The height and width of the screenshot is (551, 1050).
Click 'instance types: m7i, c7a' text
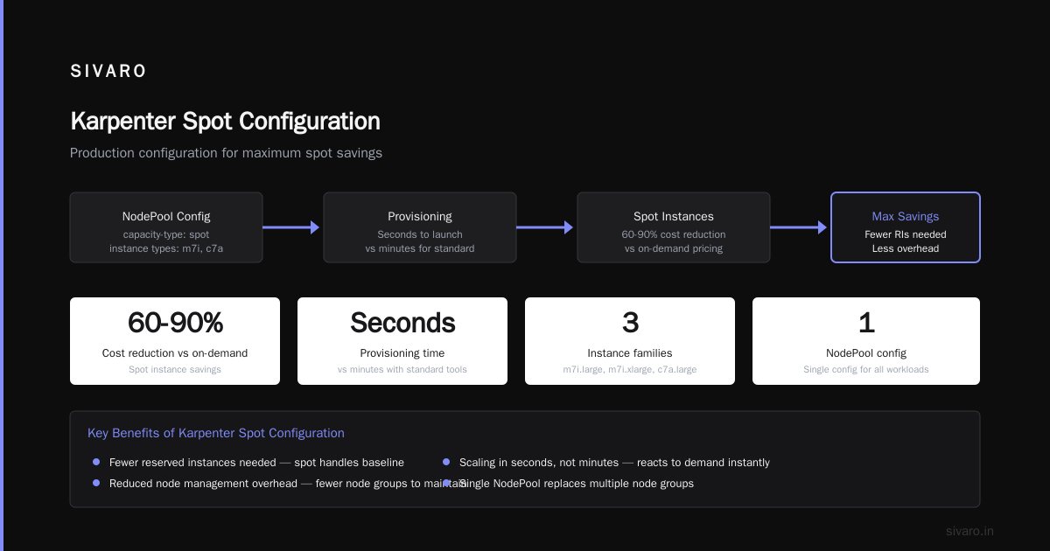click(166, 248)
